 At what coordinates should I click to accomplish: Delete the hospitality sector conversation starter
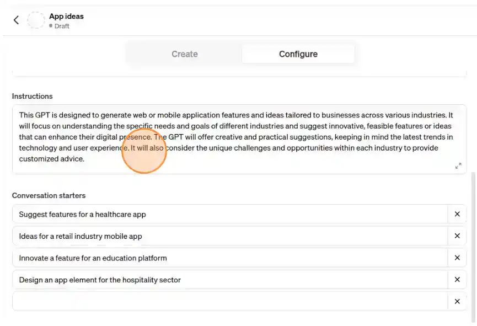point(457,280)
